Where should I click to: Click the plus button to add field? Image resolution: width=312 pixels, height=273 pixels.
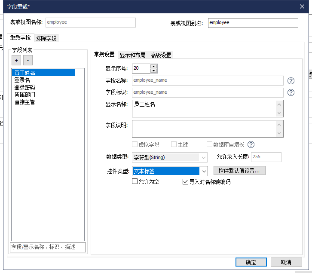pos(17,61)
